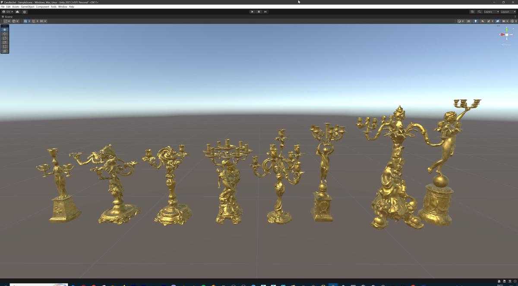Open the snap increment settings
This screenshot has width=518, height=286.
coord(43,21)
